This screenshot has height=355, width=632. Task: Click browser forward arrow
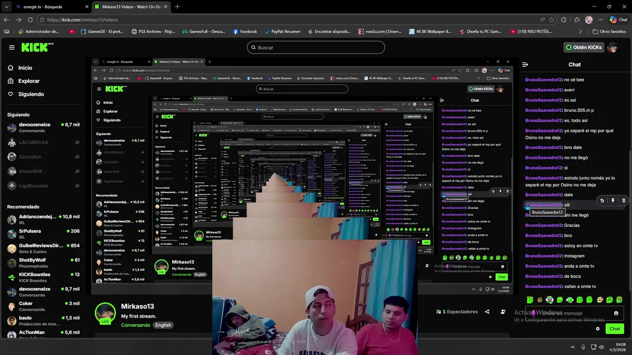pos(18,20)
